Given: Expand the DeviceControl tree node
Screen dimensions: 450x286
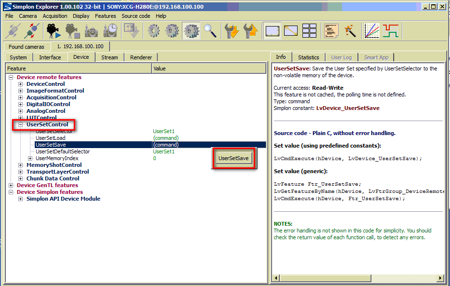Looking at the screenshot, I should point(21,84).
